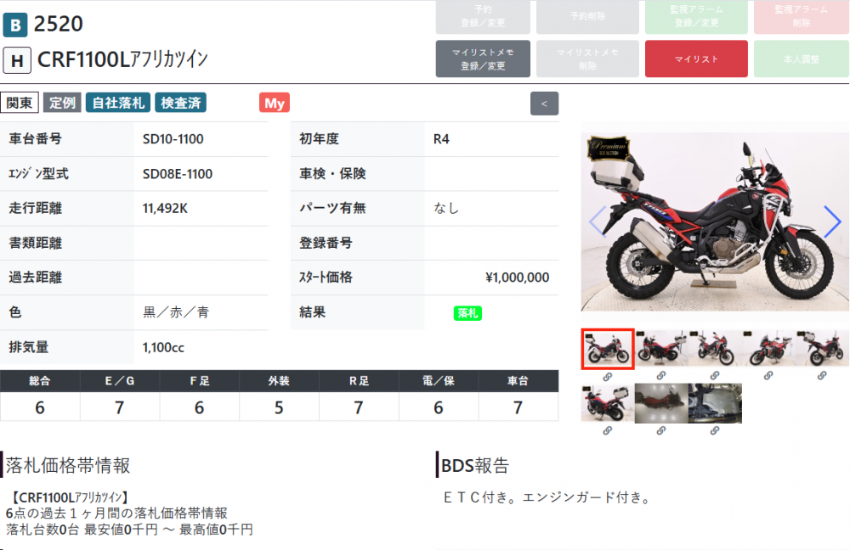Click the 監視アラーム 登録／変更 button
This screenshot has width=850, height=550.
[696, 16]
